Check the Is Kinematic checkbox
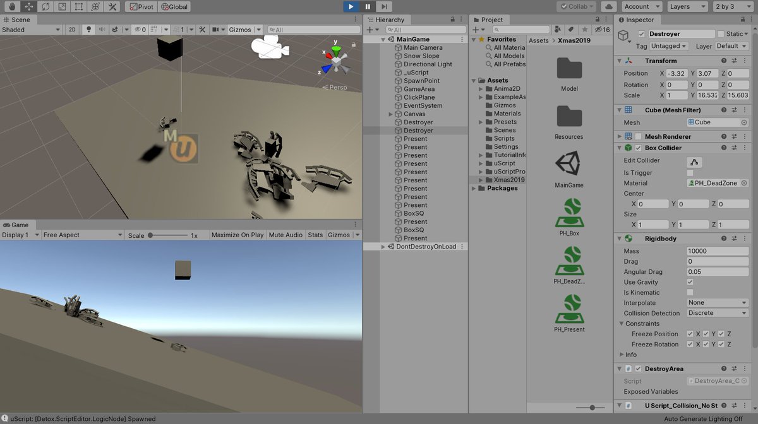The height and width of the screenshot is (424, 758). pyautogui.click(x=690, y=292)
